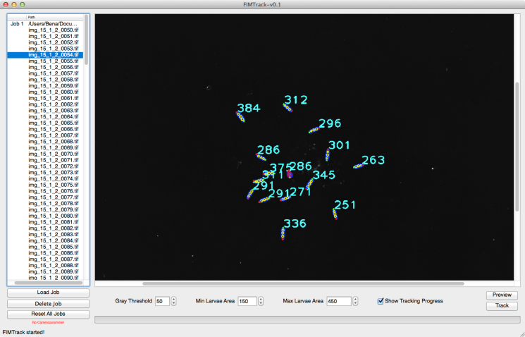Select img_15_1_2_0050.tif in the file list
This screenshot has width=525, height=337.
tap(54, 30)
